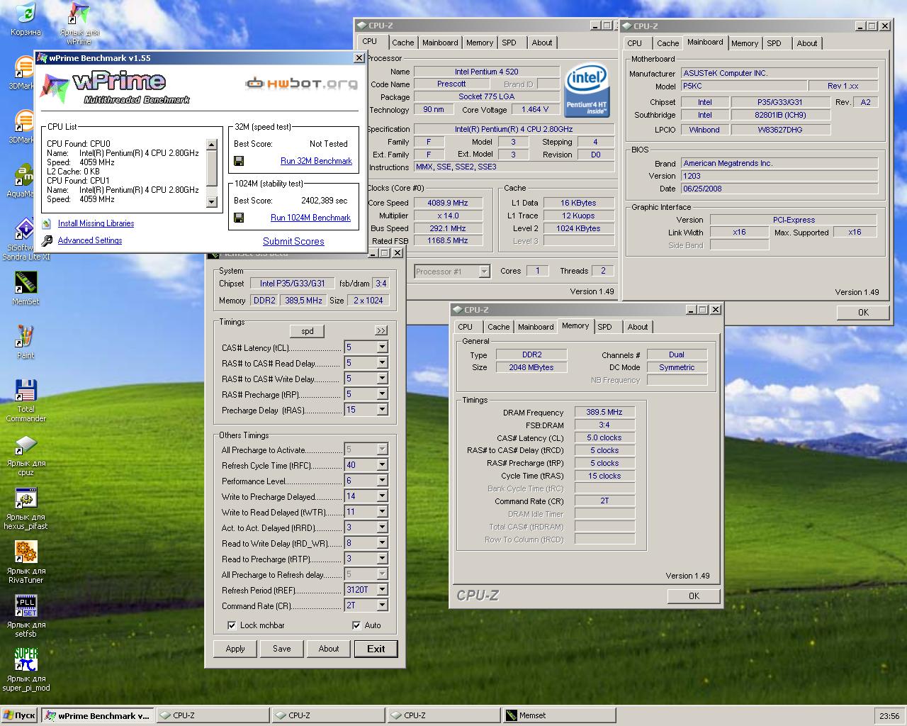907x726 pixels.
Task: Select Memory tab in Mainboard CPU-Z window
Action: tap(744, 43)
